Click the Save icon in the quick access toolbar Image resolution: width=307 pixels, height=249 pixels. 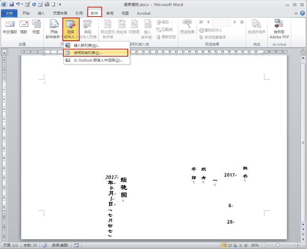12,4
